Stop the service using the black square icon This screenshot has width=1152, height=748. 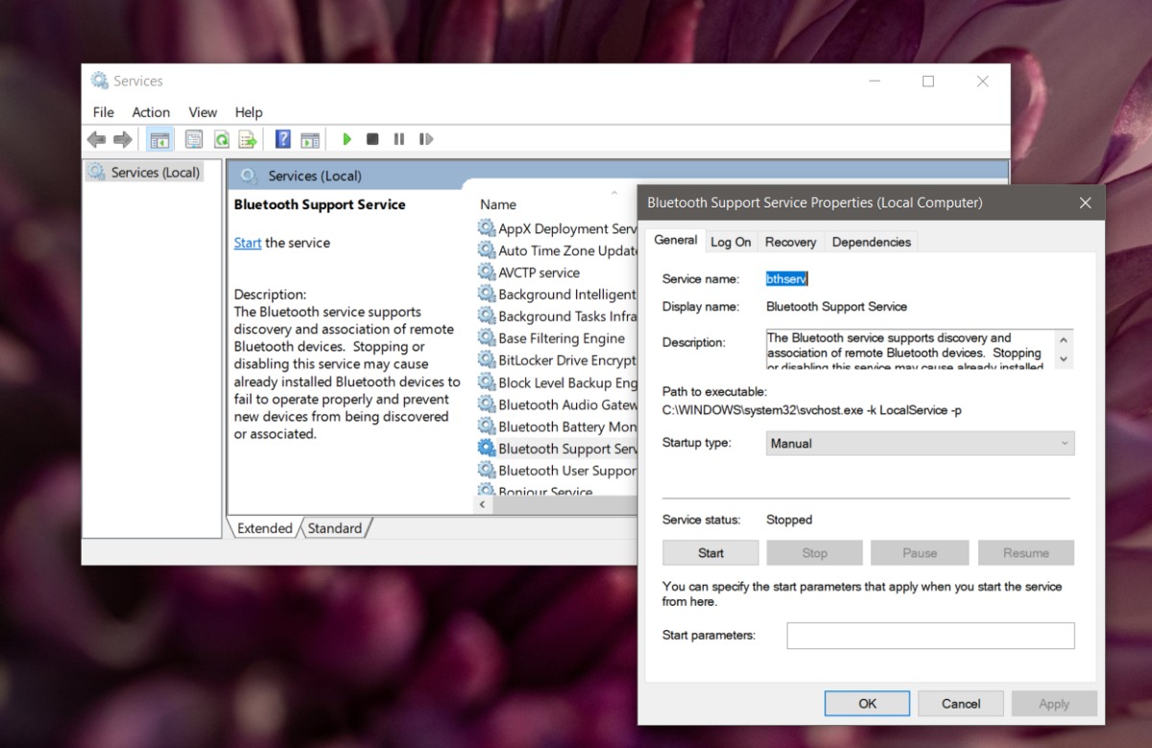(x=372, y=139)
